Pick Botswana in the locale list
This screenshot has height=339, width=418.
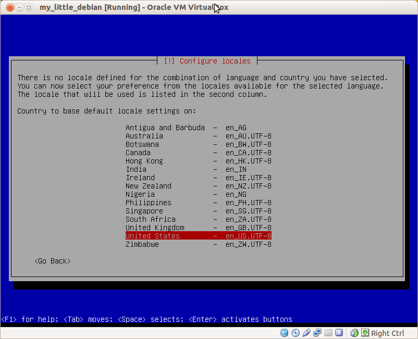coord(199,144)
